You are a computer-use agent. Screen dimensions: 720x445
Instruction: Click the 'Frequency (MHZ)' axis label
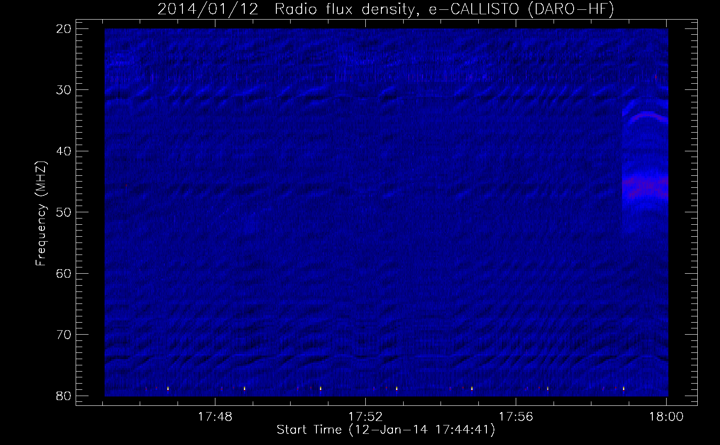pos(41,214)
